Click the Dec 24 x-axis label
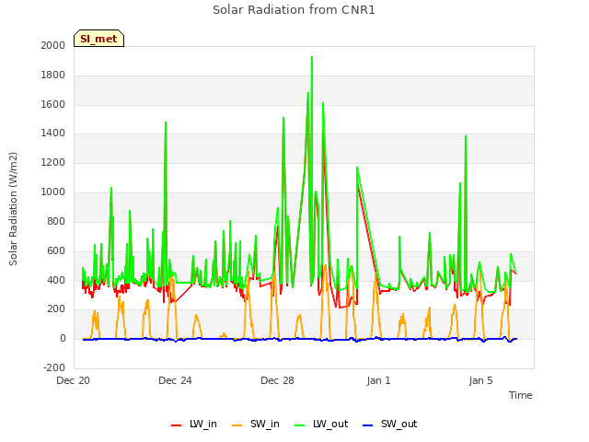 (175, 380)
